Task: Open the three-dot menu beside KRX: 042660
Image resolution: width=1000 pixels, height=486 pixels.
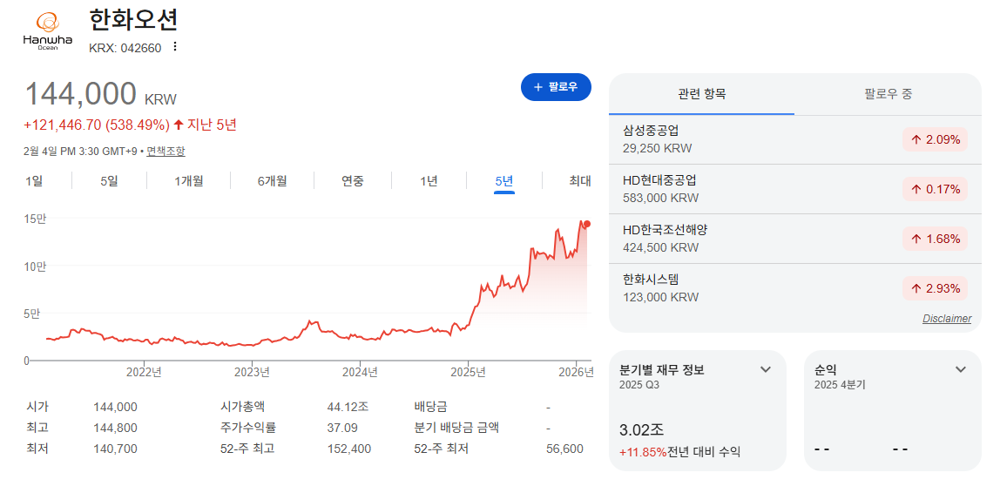Action: pyautogui.click(x=175, y=46)
